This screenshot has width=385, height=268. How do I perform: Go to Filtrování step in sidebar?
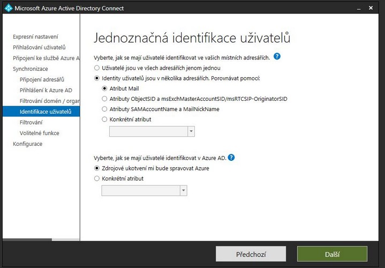pos(31,122)
